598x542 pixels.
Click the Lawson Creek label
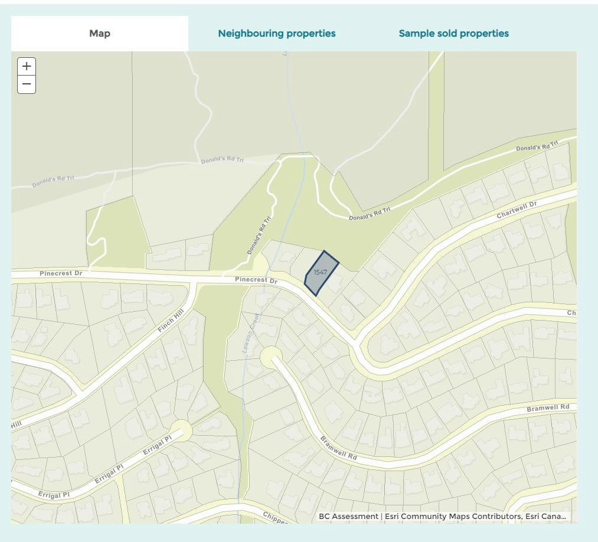point(251,333)
